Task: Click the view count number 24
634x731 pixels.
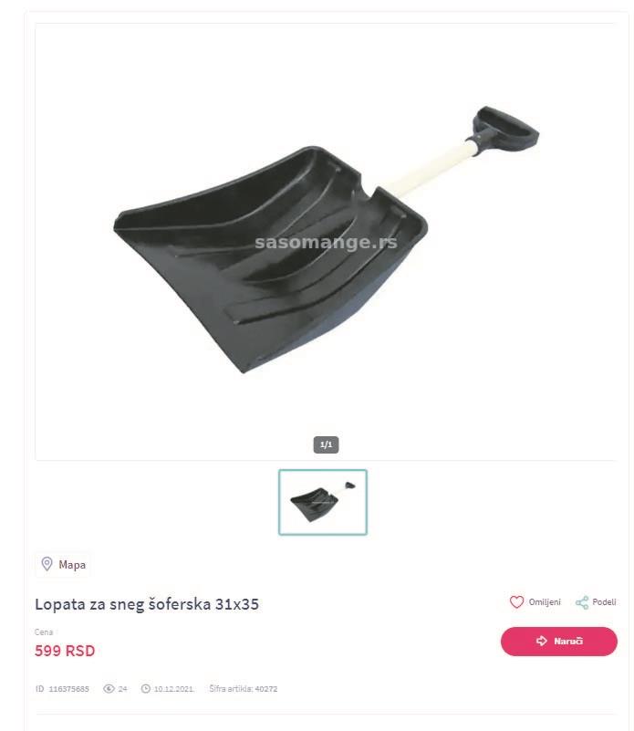Action: [122, 689]
